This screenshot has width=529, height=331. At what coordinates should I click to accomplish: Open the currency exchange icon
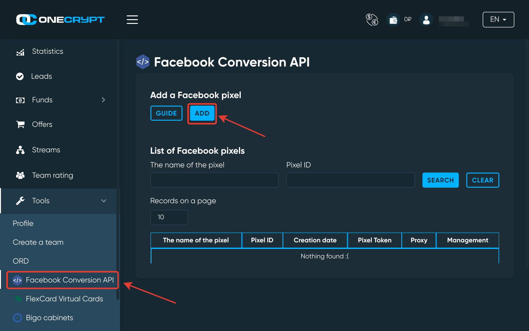pyautogui.click(x=372, y=19)
